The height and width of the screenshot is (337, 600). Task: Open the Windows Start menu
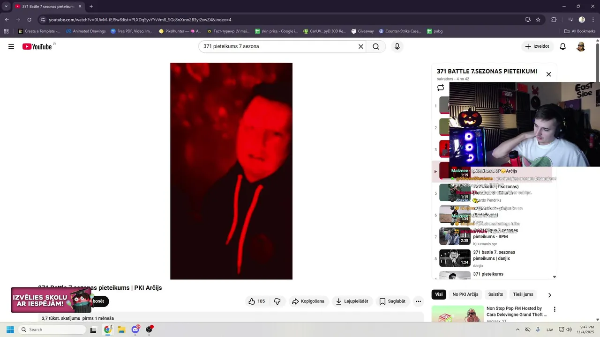[10, 330]
